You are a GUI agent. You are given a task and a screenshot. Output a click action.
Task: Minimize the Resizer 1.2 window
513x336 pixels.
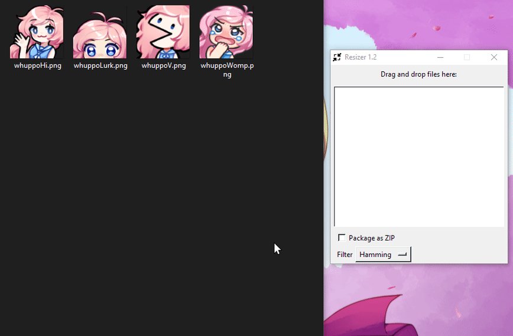(440, 57)
